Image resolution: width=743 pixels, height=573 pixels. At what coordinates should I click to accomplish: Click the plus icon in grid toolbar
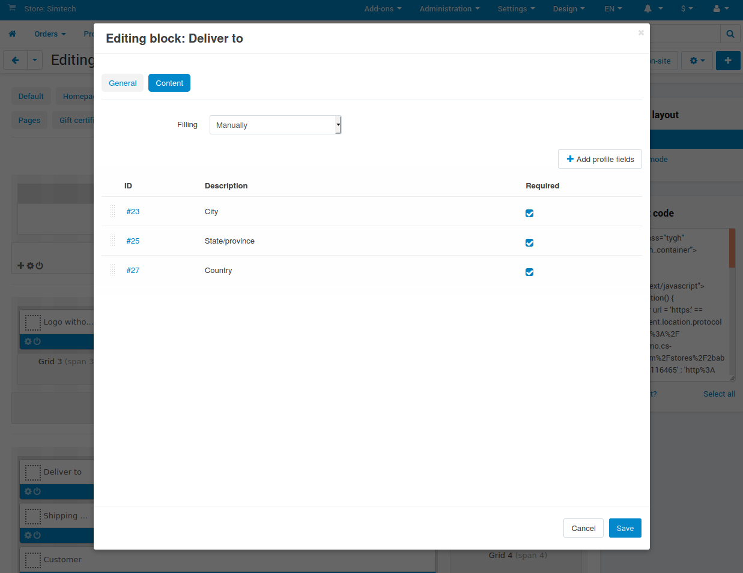pyautogui.click(x=20, y=265)
